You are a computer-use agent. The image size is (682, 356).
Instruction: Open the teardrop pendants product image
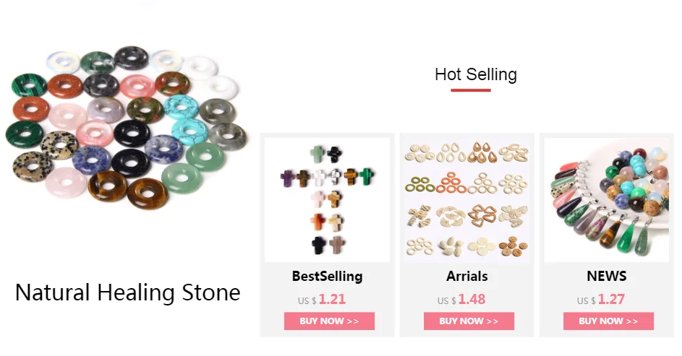click(606, 200)
